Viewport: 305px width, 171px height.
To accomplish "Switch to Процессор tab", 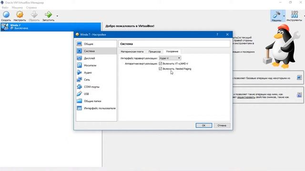I will tap(154, 52).
